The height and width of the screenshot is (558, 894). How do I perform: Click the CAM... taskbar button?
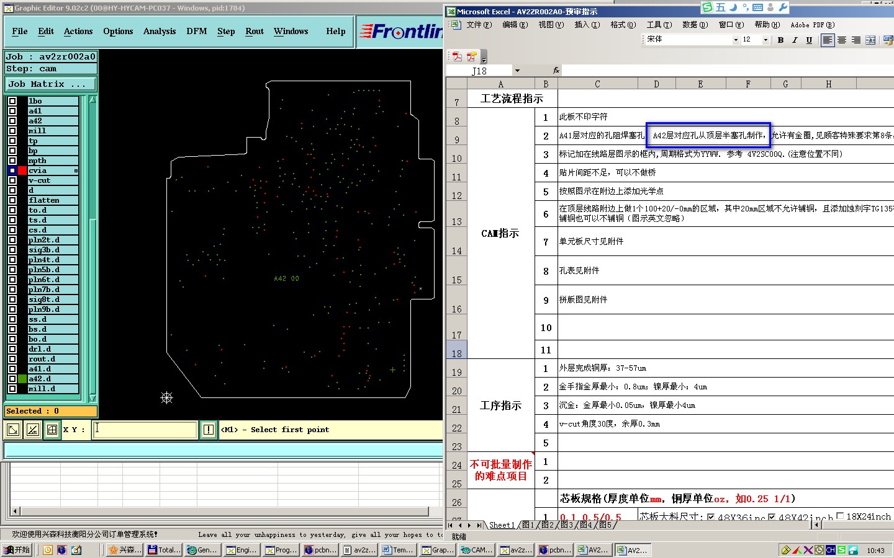point(477,550)
